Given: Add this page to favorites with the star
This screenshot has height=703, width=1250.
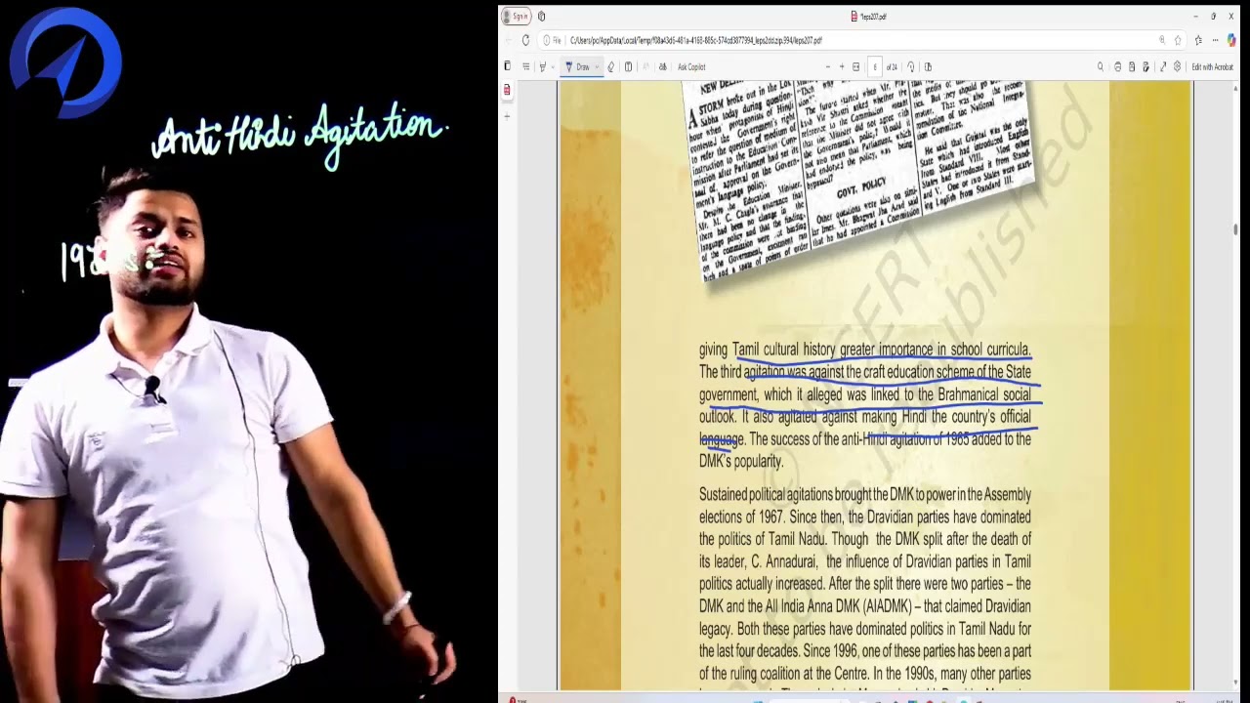Looking at the screenshot, I should tap(1179, 40).
